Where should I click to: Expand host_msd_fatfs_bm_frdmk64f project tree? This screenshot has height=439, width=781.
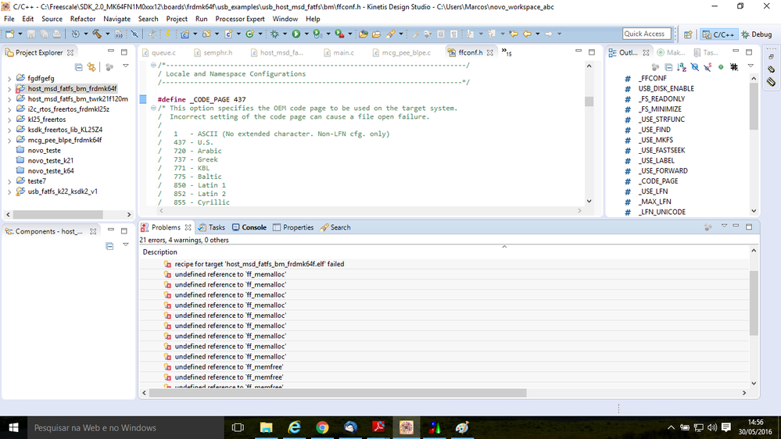point(9,89)
